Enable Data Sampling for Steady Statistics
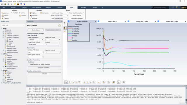187x105 pixels. (29, 64)
